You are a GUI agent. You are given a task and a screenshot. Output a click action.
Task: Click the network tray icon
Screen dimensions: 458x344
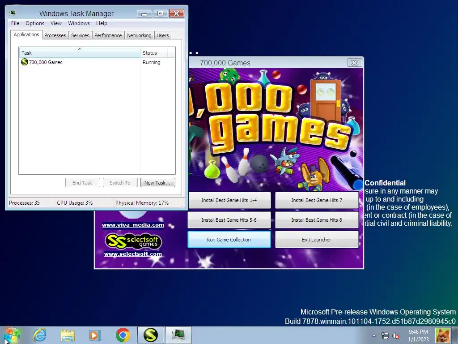click(385, 335)
